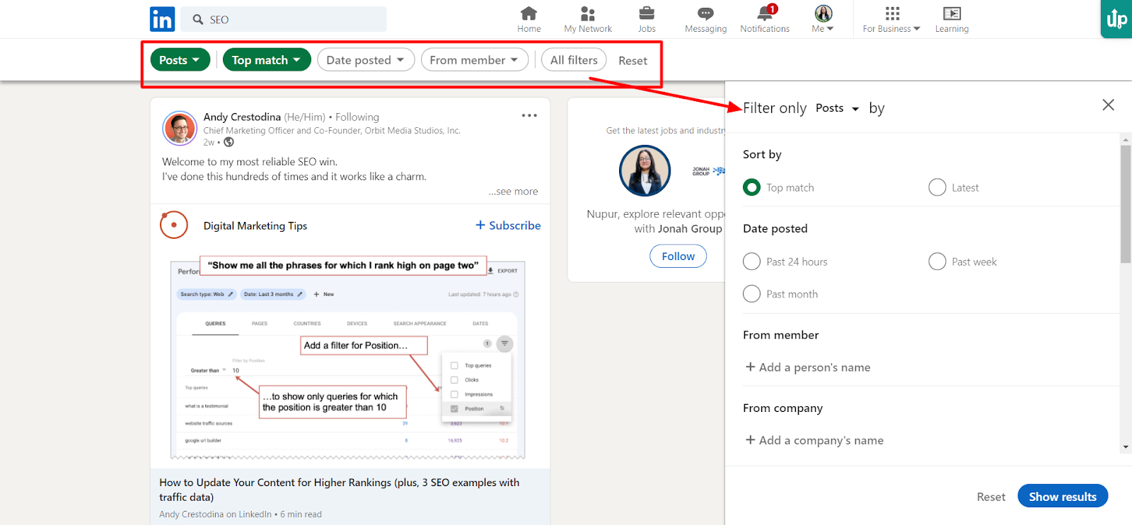This screenshot has width=1132, height=525.
Task: Open the My Network icon
Action: [x=587, y=13]
